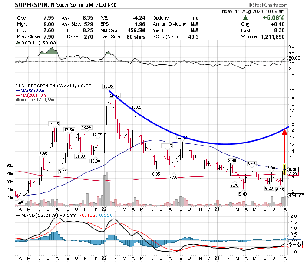Click the 19.95 peak price label
304x262 pixels.
coord(108,86)
